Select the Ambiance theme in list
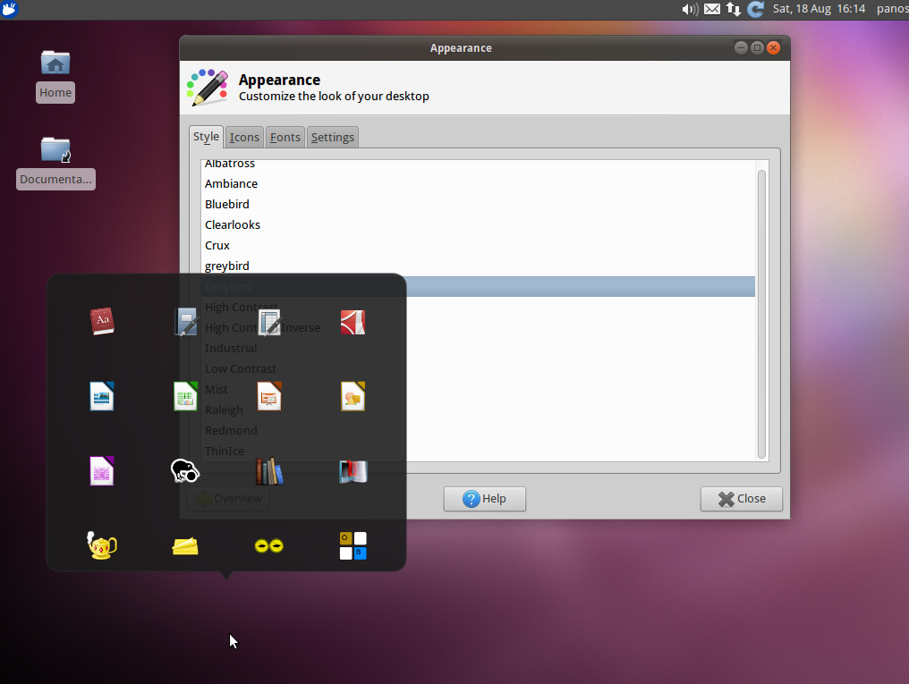 (479, 183)
